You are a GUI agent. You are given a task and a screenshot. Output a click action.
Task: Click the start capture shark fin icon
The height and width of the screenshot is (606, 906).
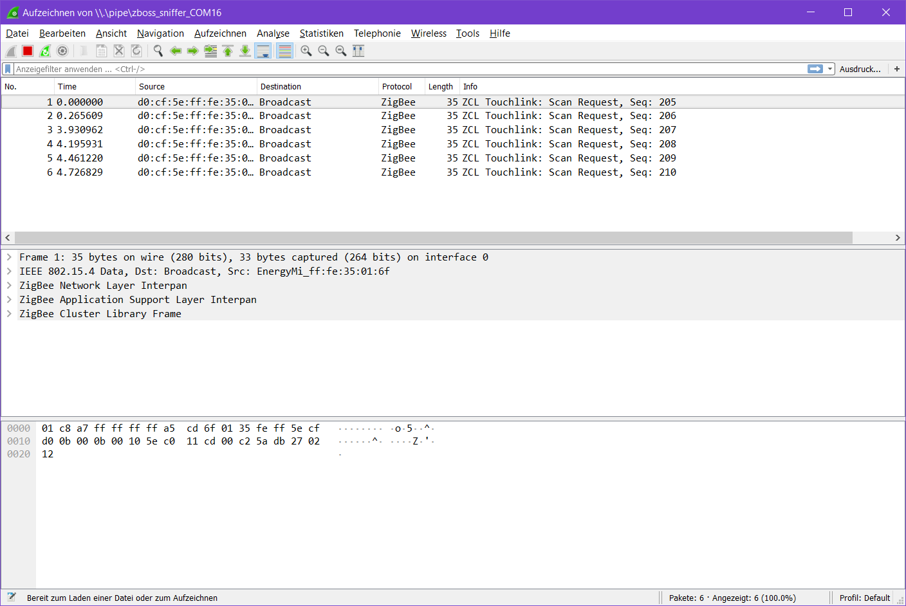(x=11, y=51)
